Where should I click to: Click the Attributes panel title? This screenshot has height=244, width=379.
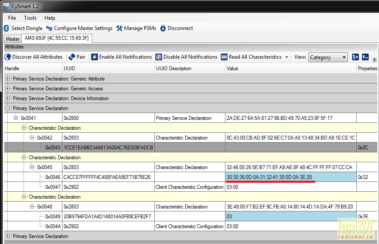click(14, 47)
